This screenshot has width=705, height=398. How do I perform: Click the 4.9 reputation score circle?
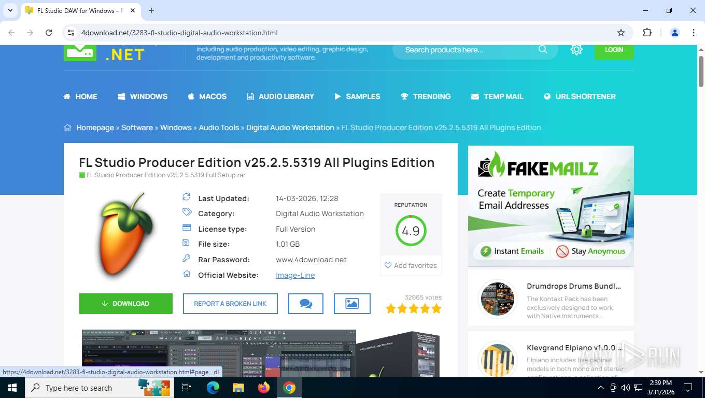(x=411, y=231)
